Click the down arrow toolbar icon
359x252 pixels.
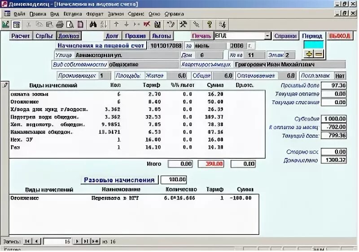(126, 24)
